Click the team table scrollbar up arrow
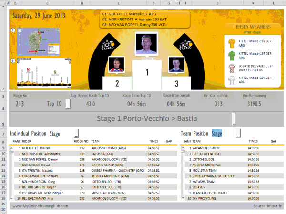The image size is (286, 214). coord(183,148)
